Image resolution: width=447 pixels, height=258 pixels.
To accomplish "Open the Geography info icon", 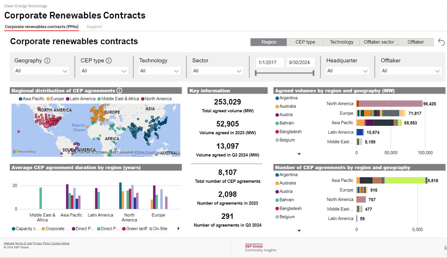I will click(47, 60).
